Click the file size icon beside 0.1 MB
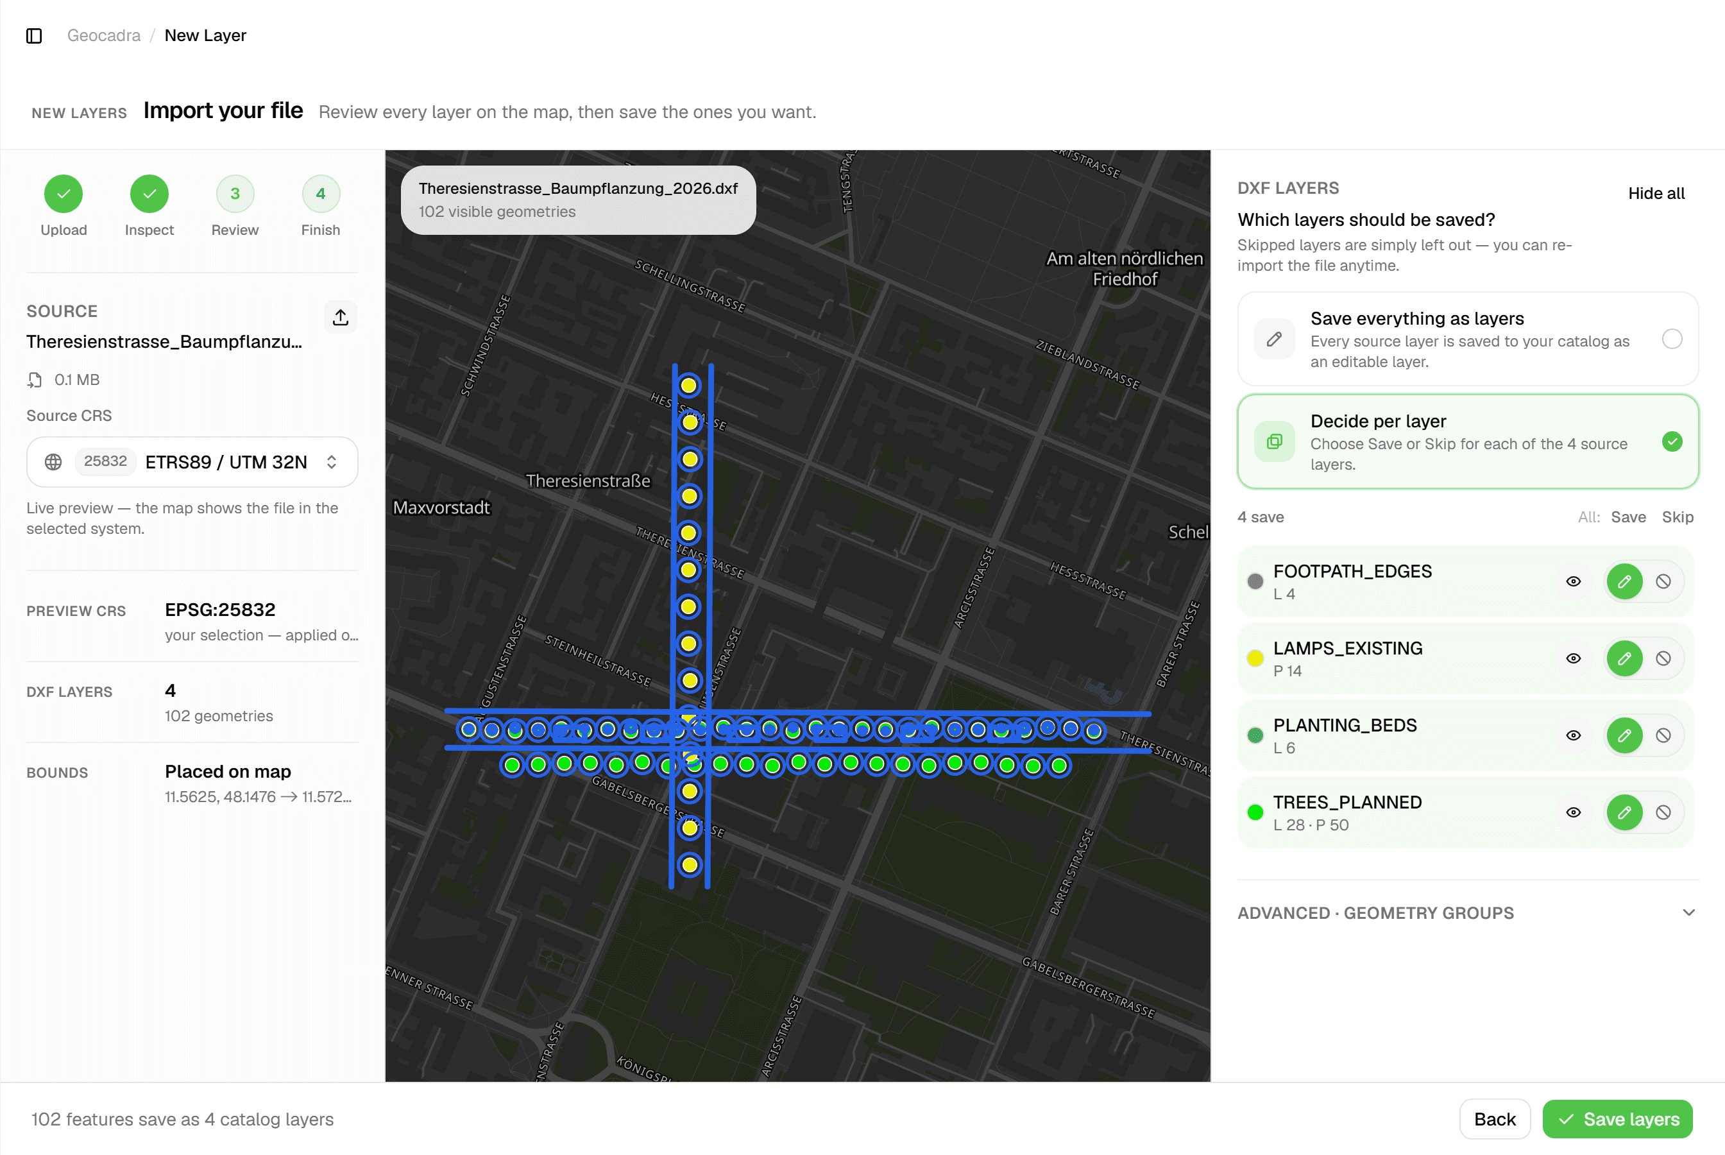 [35, 380]
